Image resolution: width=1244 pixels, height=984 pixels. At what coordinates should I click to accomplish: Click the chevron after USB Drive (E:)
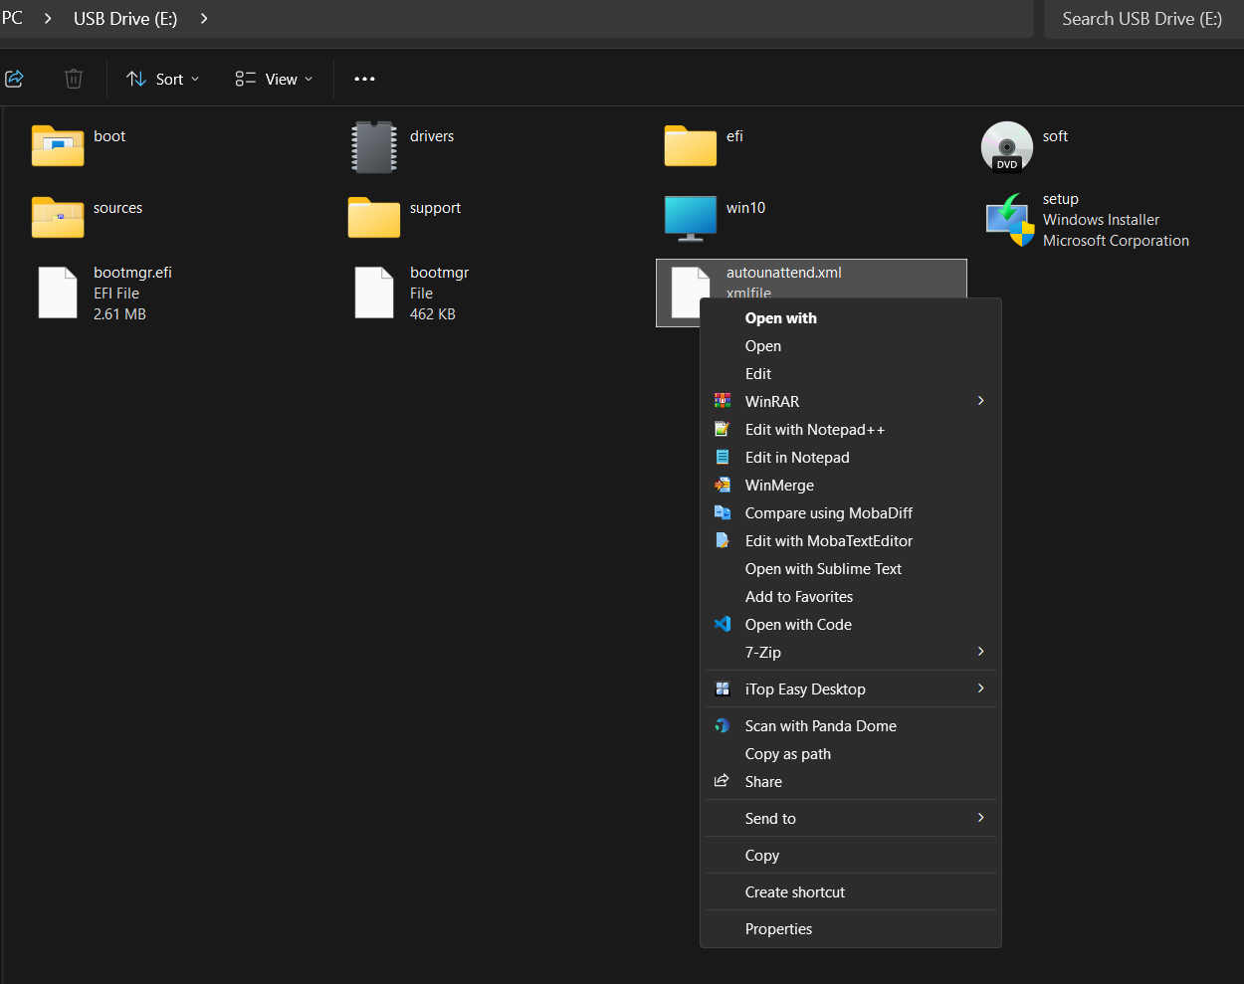click(204, 18)
